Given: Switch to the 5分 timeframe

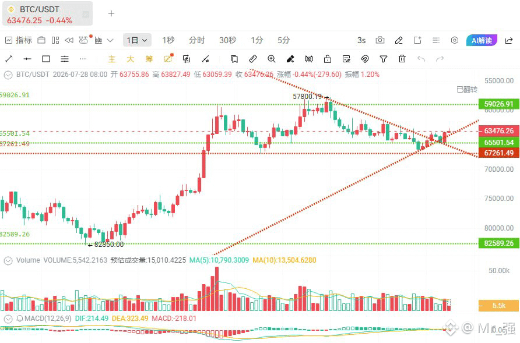Looking at the screenshot, I should (283, 40).
